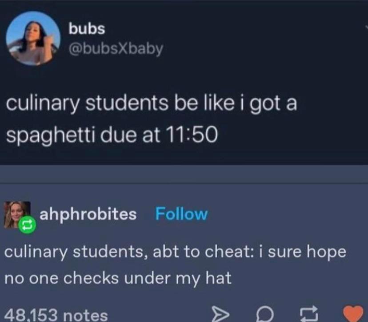Screen dimensions: 368x322
Task: Open the ahphrobites avatar image
Action: tap(17, 215)
